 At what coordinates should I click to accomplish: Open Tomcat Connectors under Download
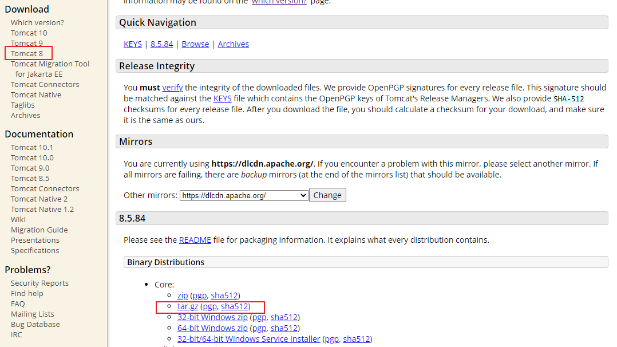[x=45, y=84]
